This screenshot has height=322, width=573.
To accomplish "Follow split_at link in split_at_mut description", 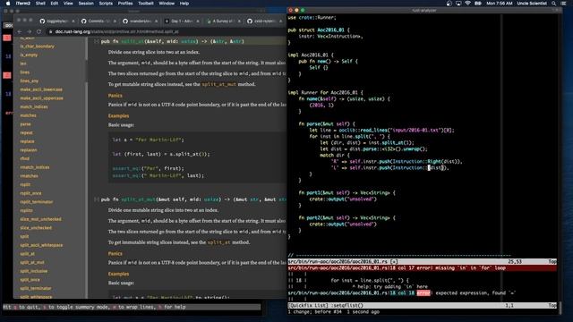I will (218, 242).
